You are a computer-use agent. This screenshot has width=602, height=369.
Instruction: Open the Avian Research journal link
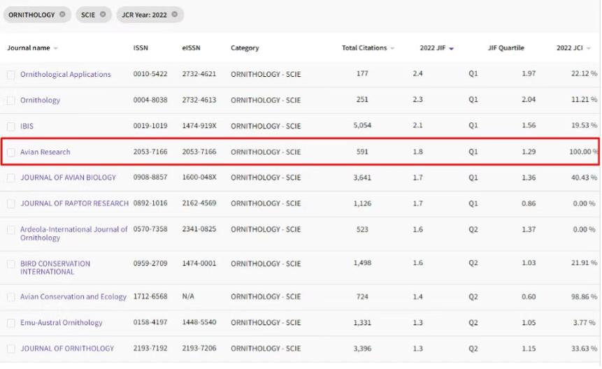45,152
